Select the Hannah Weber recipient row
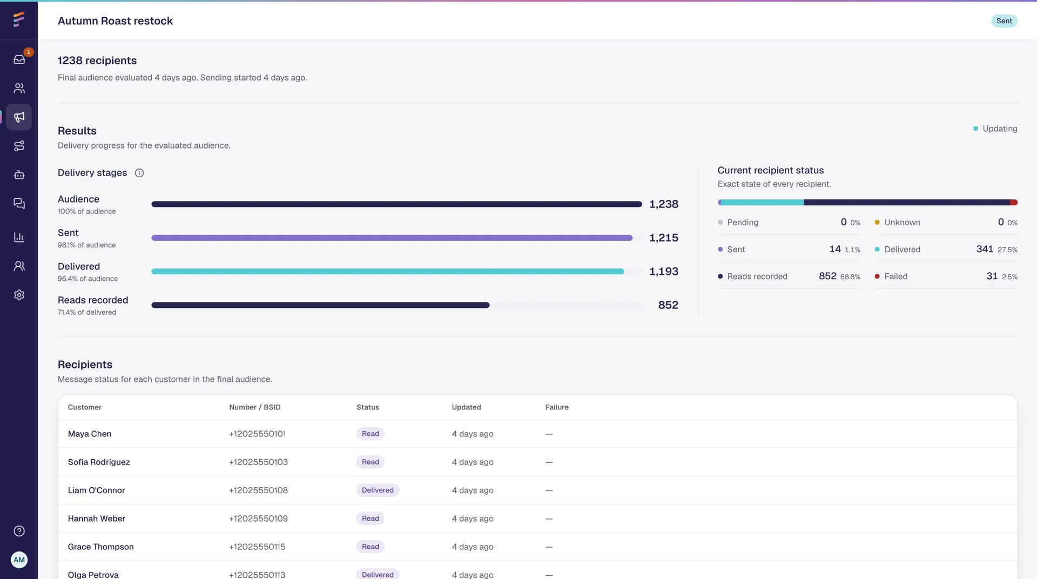Viewport: 1037px width, 579px height. coord(537,519)
